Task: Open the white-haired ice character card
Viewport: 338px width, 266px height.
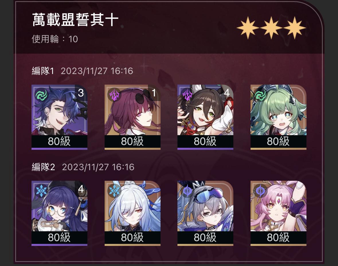Action: tap(132, 213)
